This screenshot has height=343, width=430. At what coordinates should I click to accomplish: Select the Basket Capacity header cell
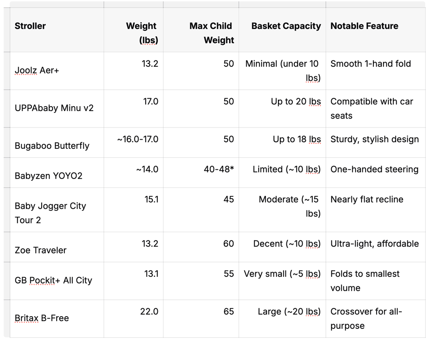pyautogui.click(x=282, y=30)
